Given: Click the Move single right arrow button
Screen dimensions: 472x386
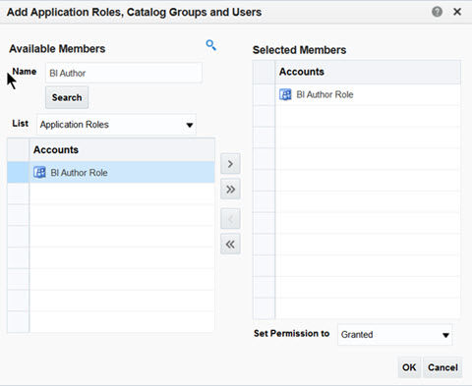Looking at the screenshot, I should coord(230,164).
